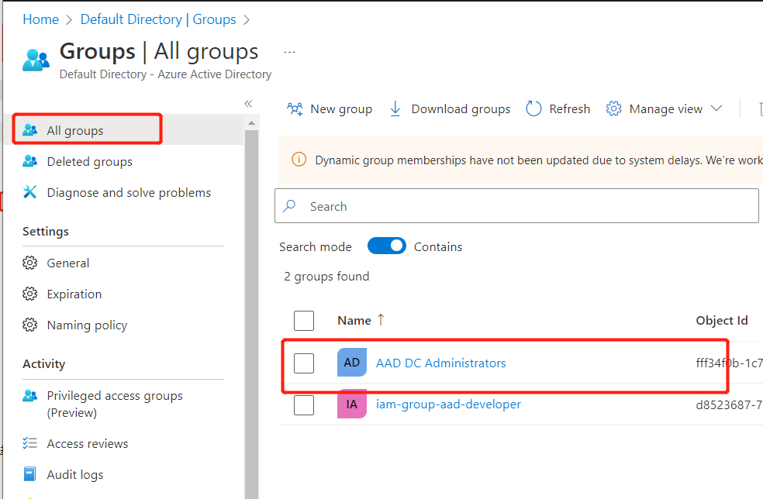
Task: Click the Refresh button label
Action: pos(569,108)
